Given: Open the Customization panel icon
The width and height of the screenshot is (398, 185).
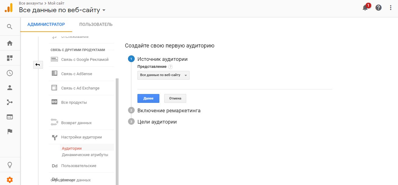Looking at the screenshot, I should pyautogui.click(x=10, y=58).
